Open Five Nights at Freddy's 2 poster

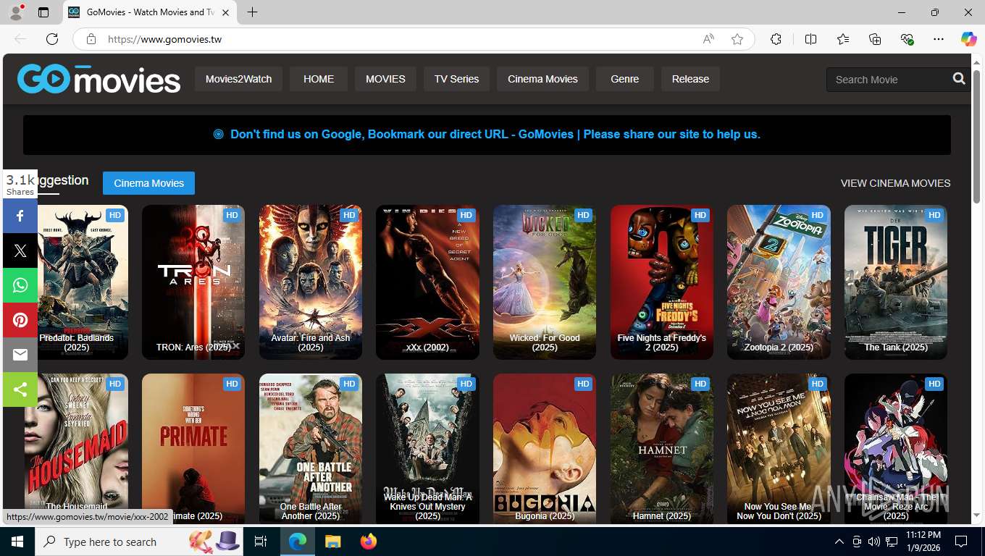pyautogui.click(x=662, y=282)
